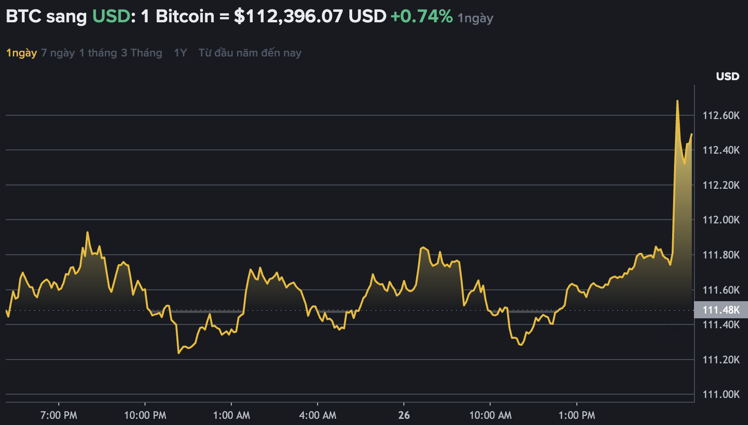This screenshot has height=425, width=748.
Task: Click the green "USD" link in the title
Action: tap(111, 16)
